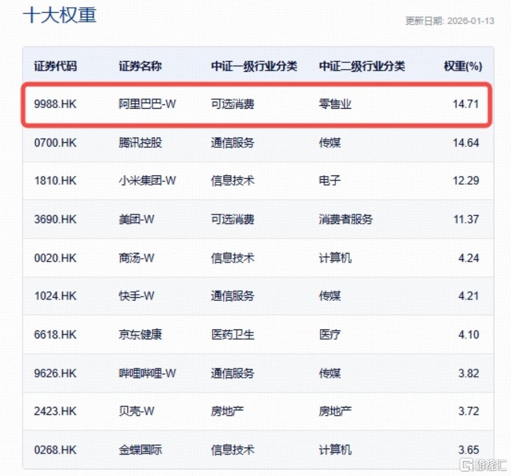511x476 pixels.
Task: Click the name 美团-W
Action: [x=136, y=219]
